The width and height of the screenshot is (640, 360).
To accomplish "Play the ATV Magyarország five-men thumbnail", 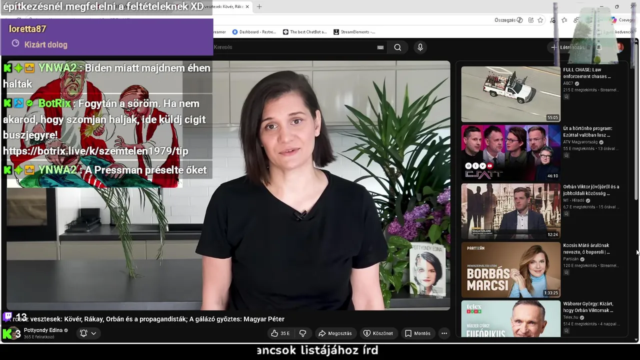I will 510,152.
